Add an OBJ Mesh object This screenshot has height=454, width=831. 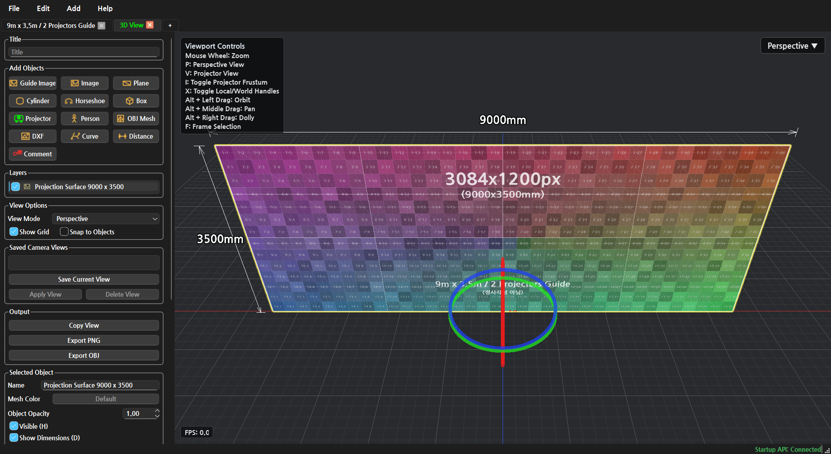point(136,119)
